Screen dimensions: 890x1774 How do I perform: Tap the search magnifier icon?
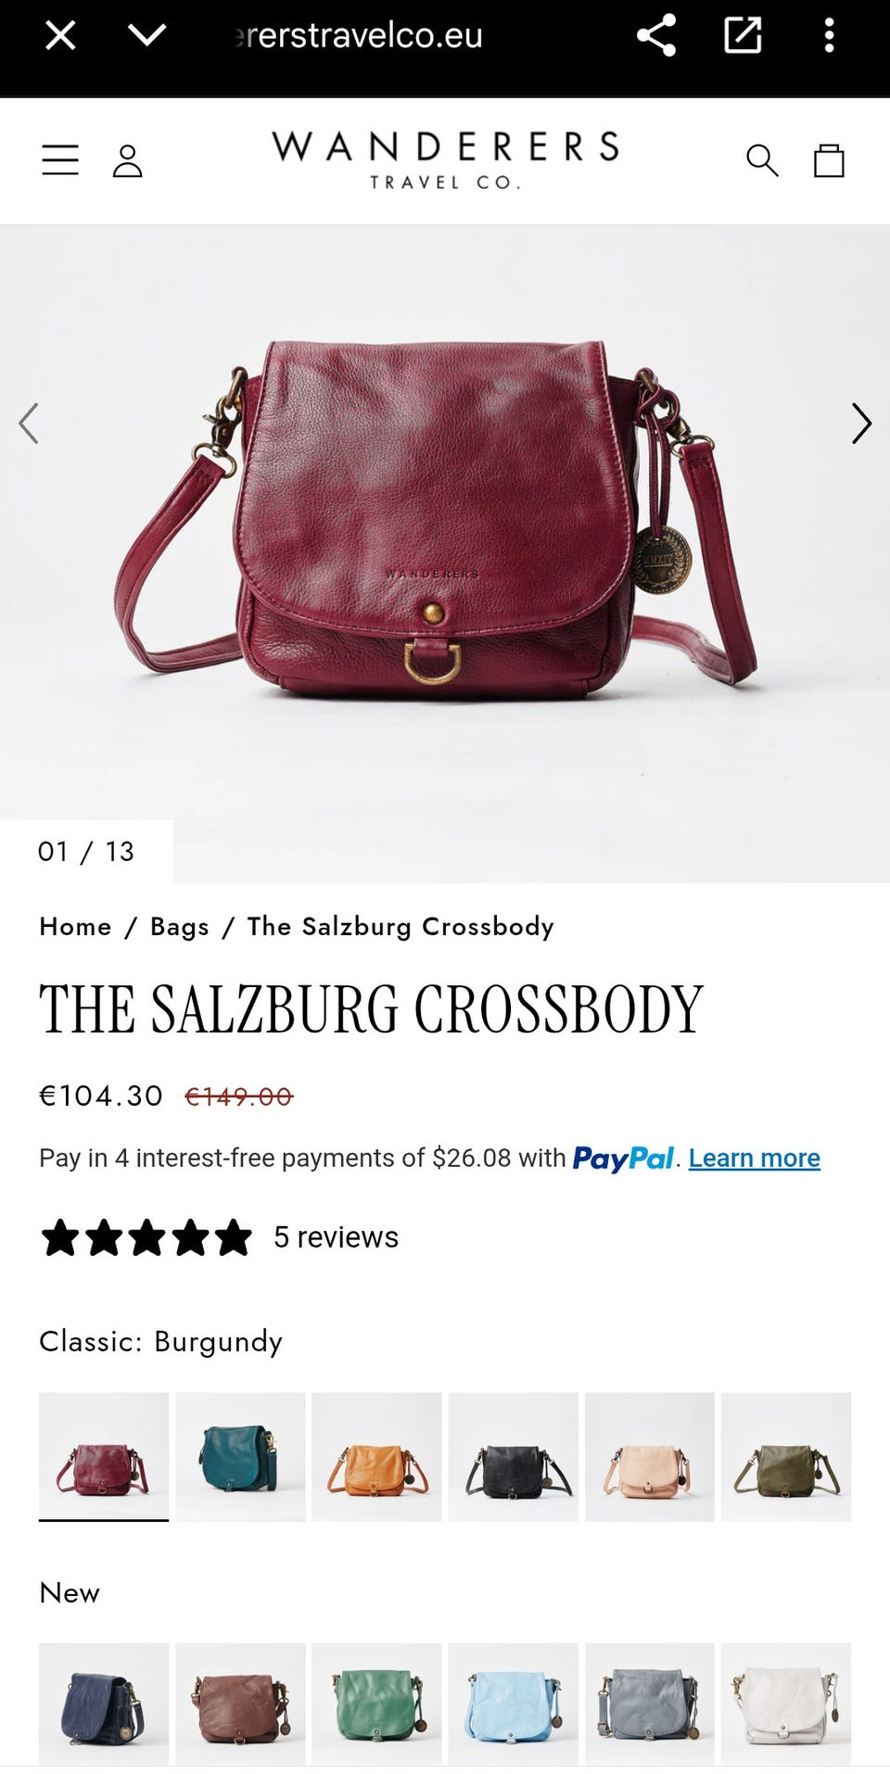coord(762,160)
